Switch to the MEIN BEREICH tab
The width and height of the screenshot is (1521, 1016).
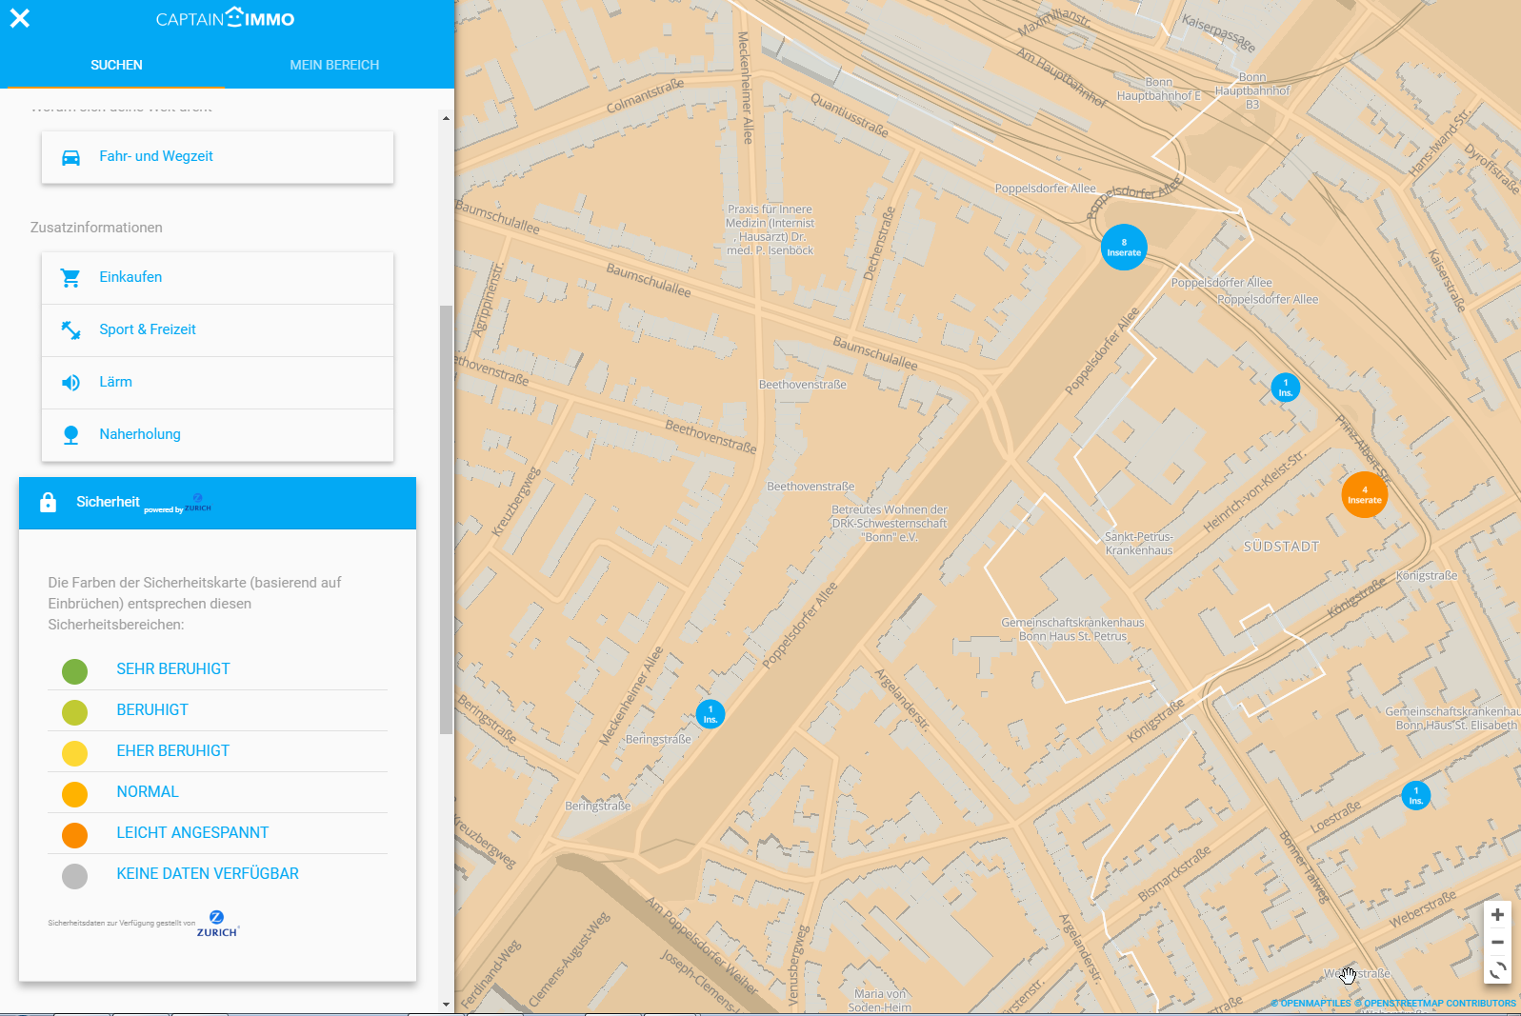334,65
